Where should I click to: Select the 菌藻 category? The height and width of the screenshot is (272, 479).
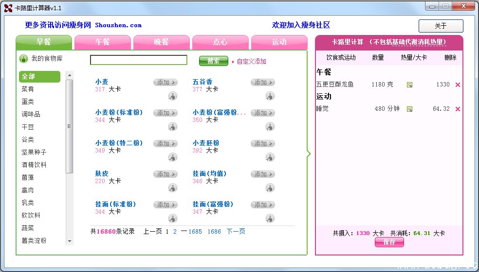[28, 177]
